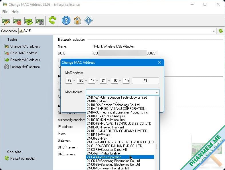225x170 pixels.
Task: Collapse the Manufacturer dropdown arrow
Action: click(157, 92)
